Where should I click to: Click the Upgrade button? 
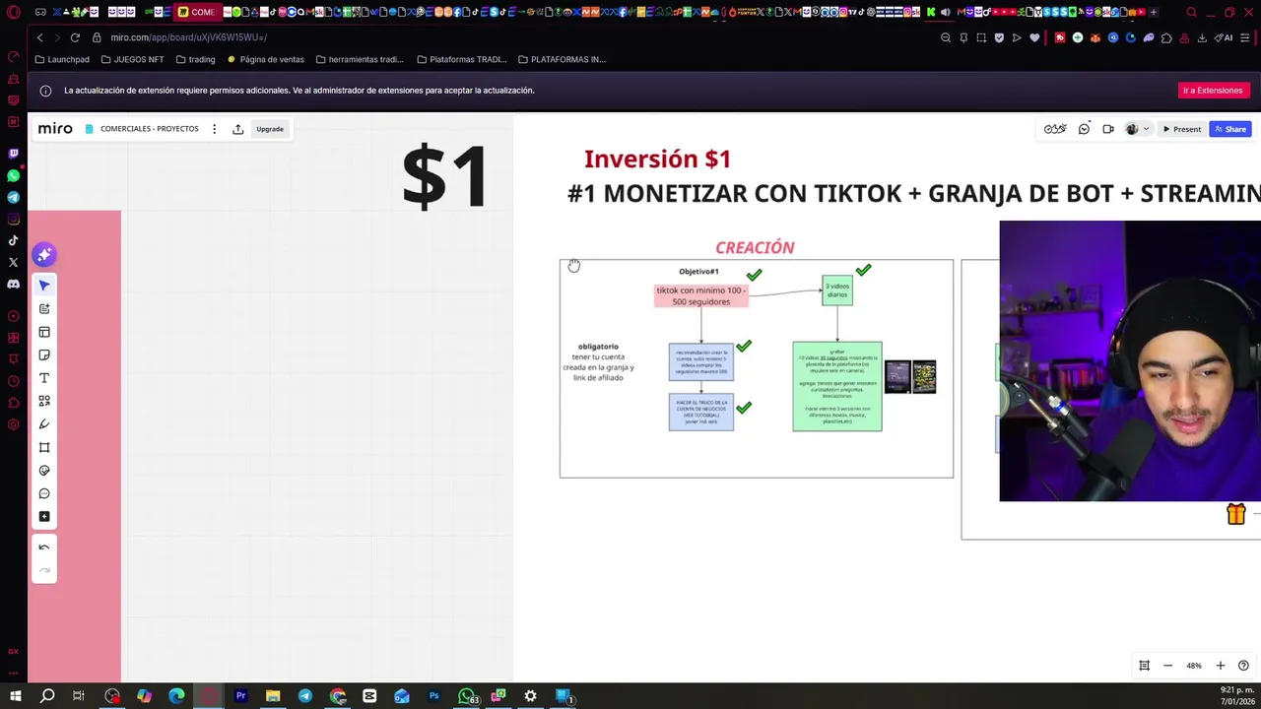[x=270, y=129]
